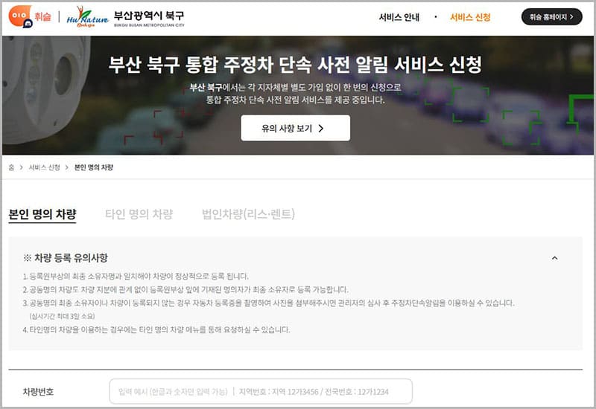596x409 pixels.
Task: Switch to the 법인차량(리스·렌트) tab
Action: [248, 214]
